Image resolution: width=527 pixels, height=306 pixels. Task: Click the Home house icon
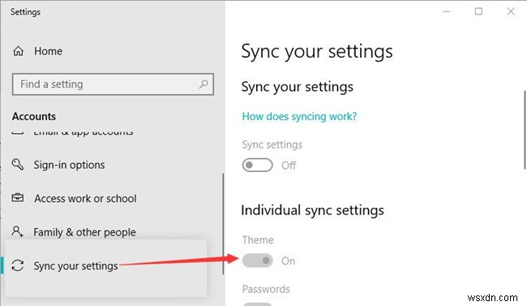[x=18, y=51]
